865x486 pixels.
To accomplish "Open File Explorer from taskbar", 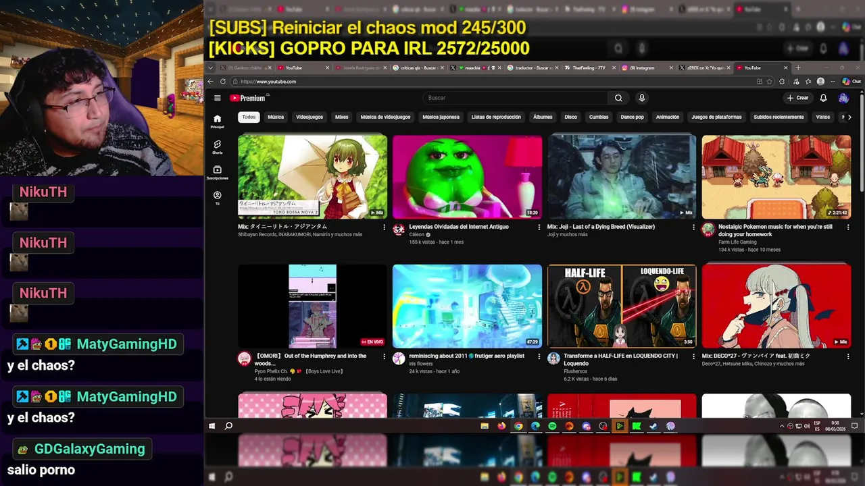I will (x=485, y=426).
